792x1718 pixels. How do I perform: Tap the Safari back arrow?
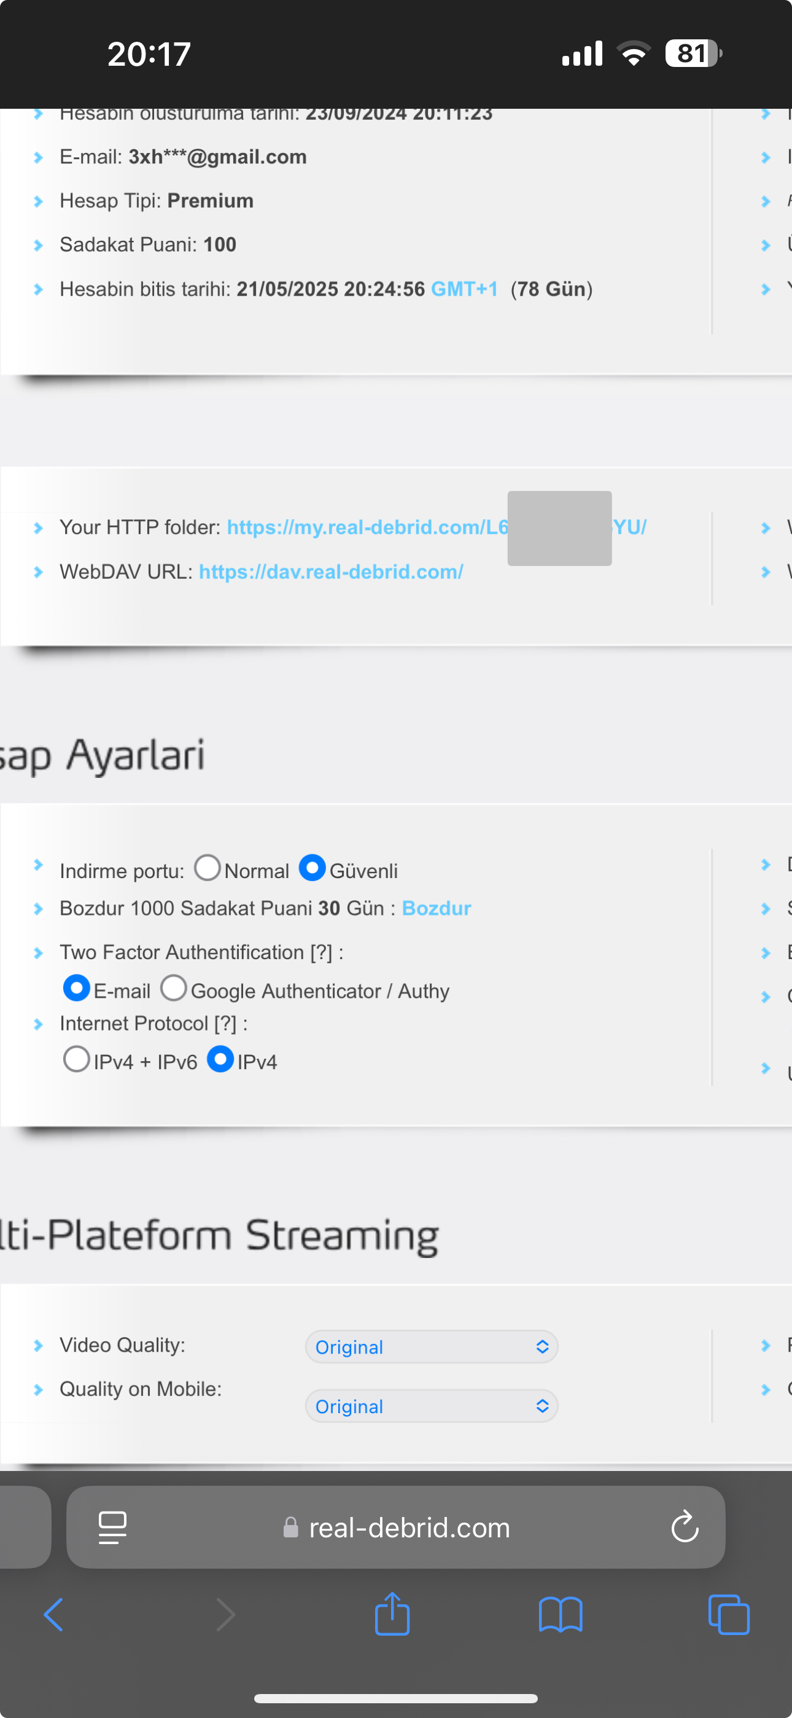[x=53, y=1615]
